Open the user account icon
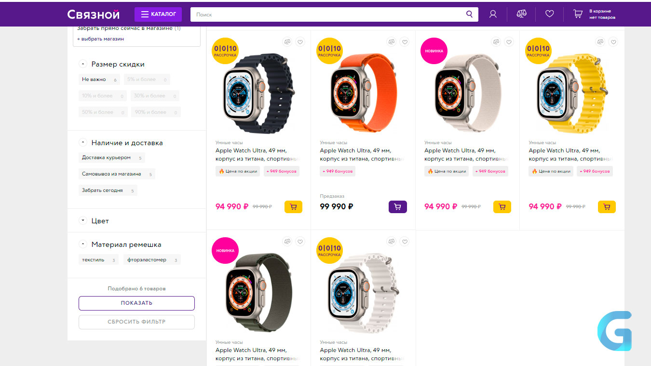The image size is (651, 366). click(x=493, y=14)
